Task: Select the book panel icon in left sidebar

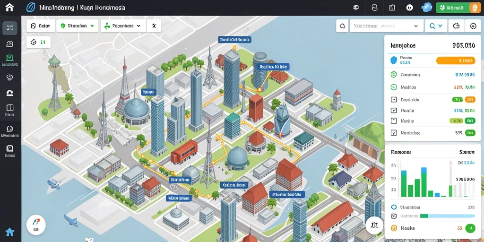Action: click(10, 107)
